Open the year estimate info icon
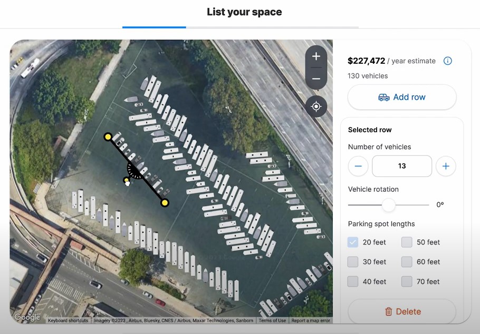 tap(448, 61)
